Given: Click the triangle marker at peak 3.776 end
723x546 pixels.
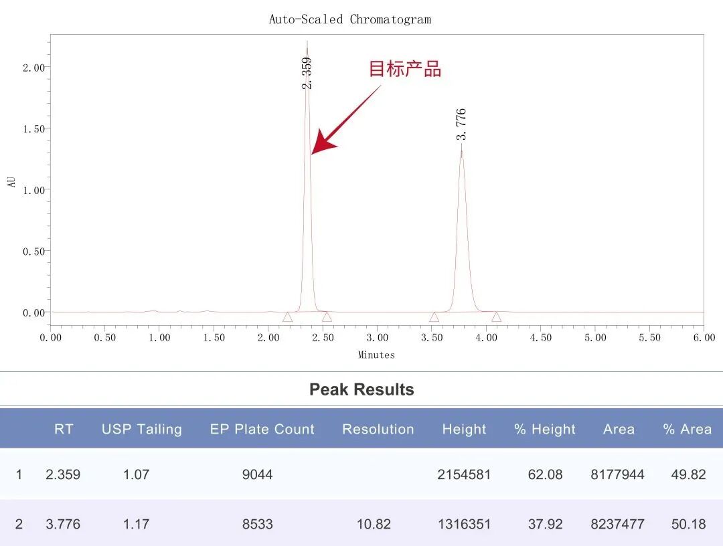Looking at the screenshot, I should [x=496, y=316].
